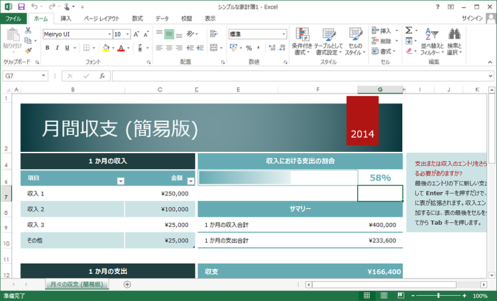Image resolution: width=497 pixels, height=301 pixels.
Task: Decrease font size with small A icon
Action: 146,34
